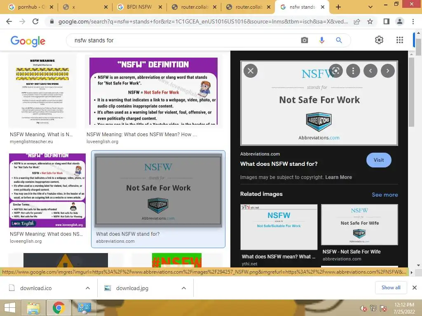Reload the current page
This screenshot has height=316, width=422.
pos(35,21)
